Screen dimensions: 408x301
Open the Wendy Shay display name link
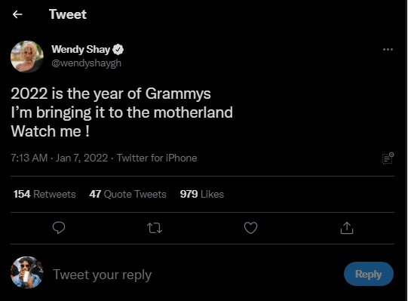point(81,50)
